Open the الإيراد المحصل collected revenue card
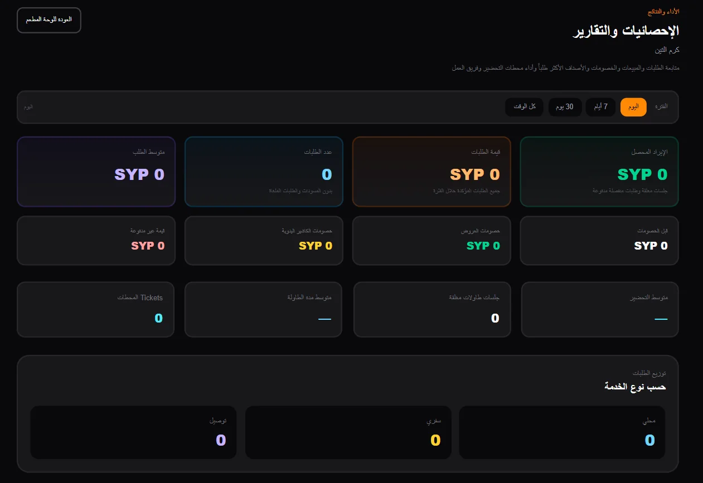This screenshot has width=703, height=483. click(x=599, y=172)
